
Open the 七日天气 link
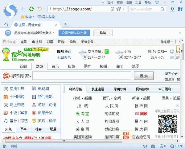click(x=64, y=57)
